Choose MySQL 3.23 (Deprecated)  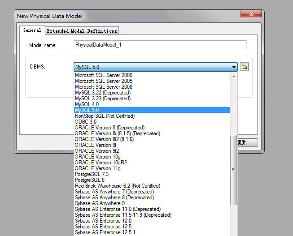click(152, 99)
